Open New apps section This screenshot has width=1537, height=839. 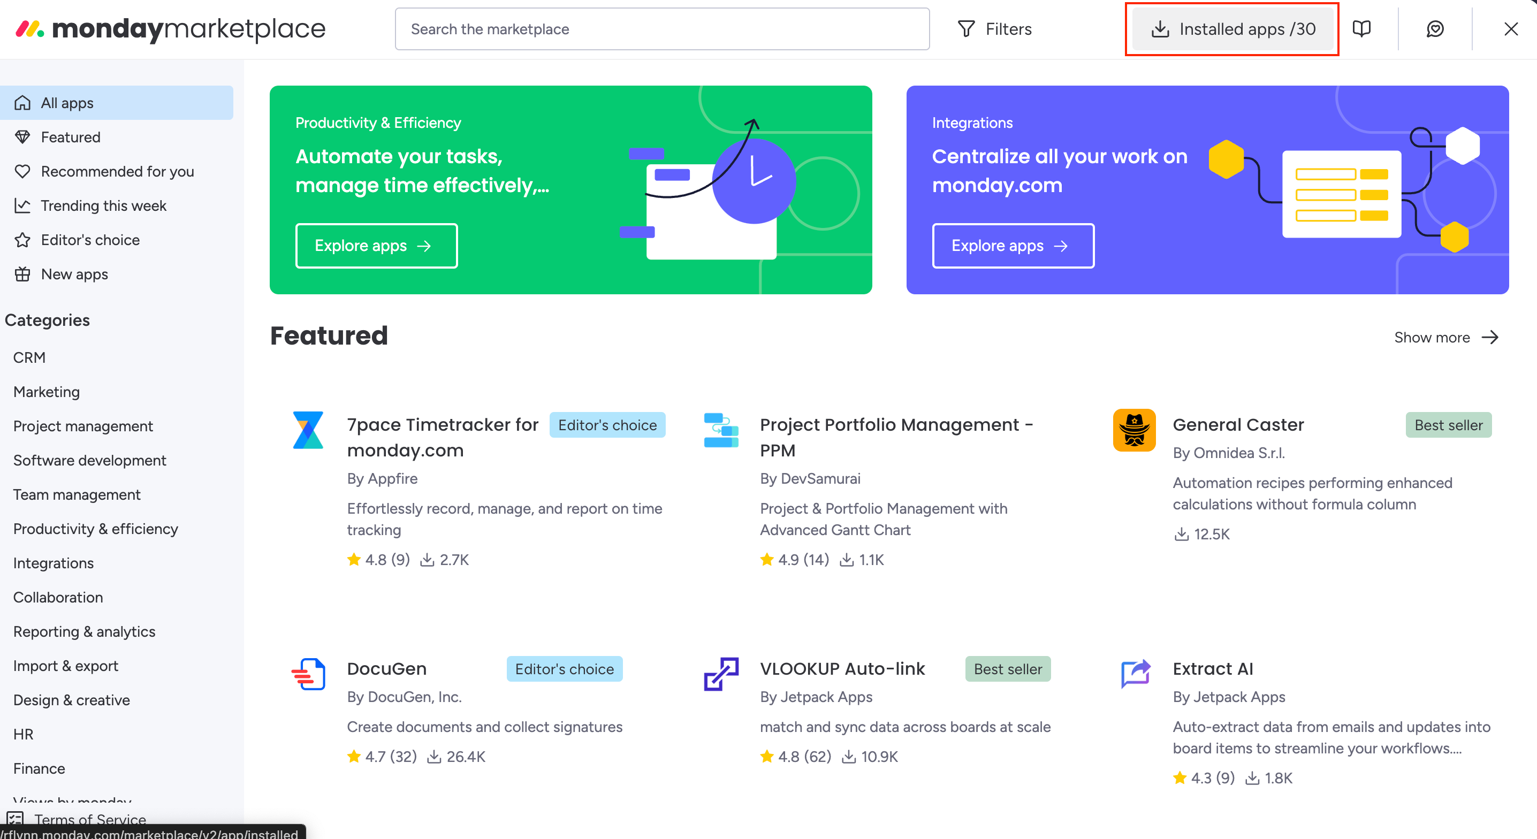coord(116,274)
